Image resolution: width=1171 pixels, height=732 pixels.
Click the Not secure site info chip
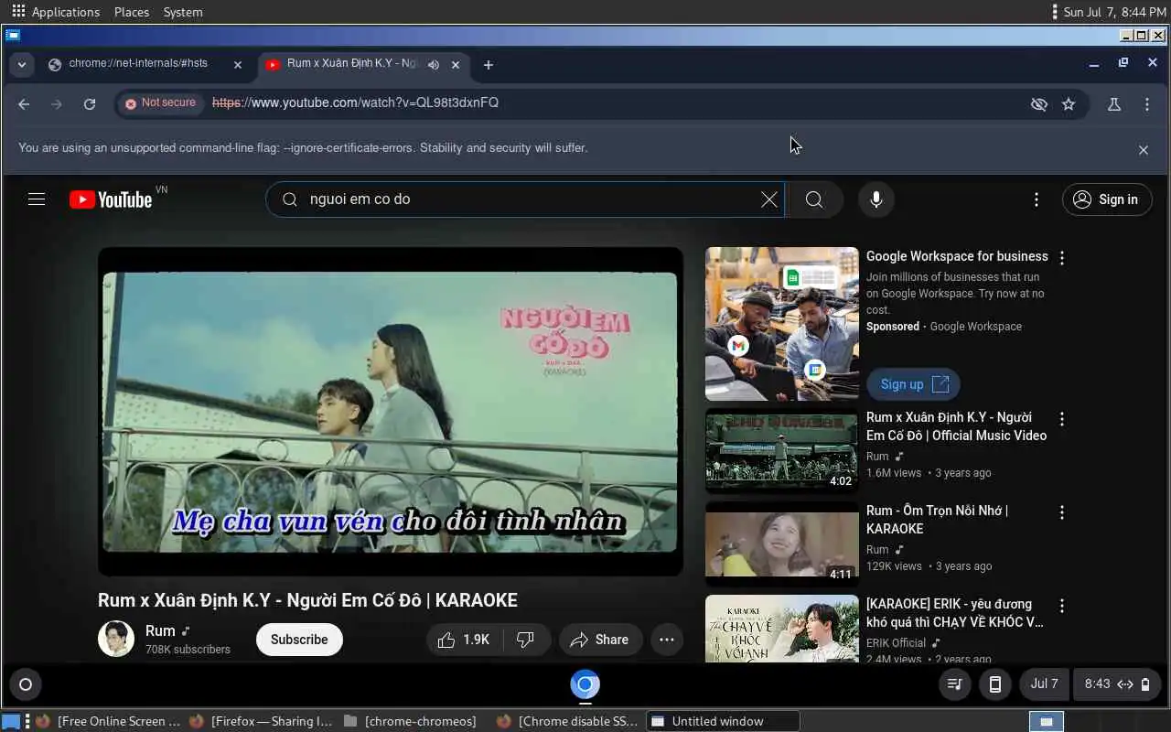pos(161,103)
